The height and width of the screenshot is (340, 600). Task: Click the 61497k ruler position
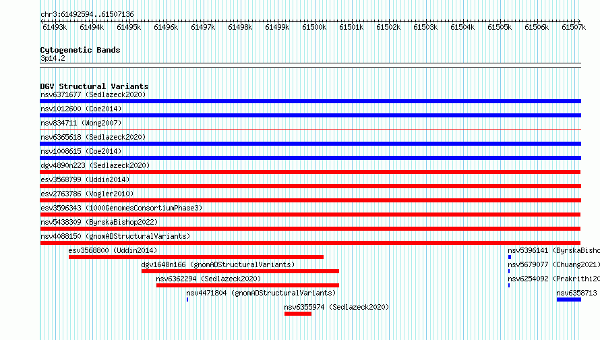pos(203,27)
